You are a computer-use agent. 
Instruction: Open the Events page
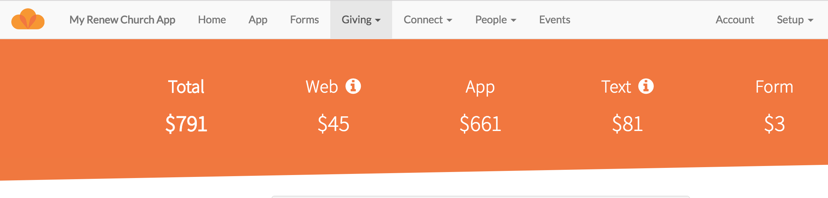(555, 20)
